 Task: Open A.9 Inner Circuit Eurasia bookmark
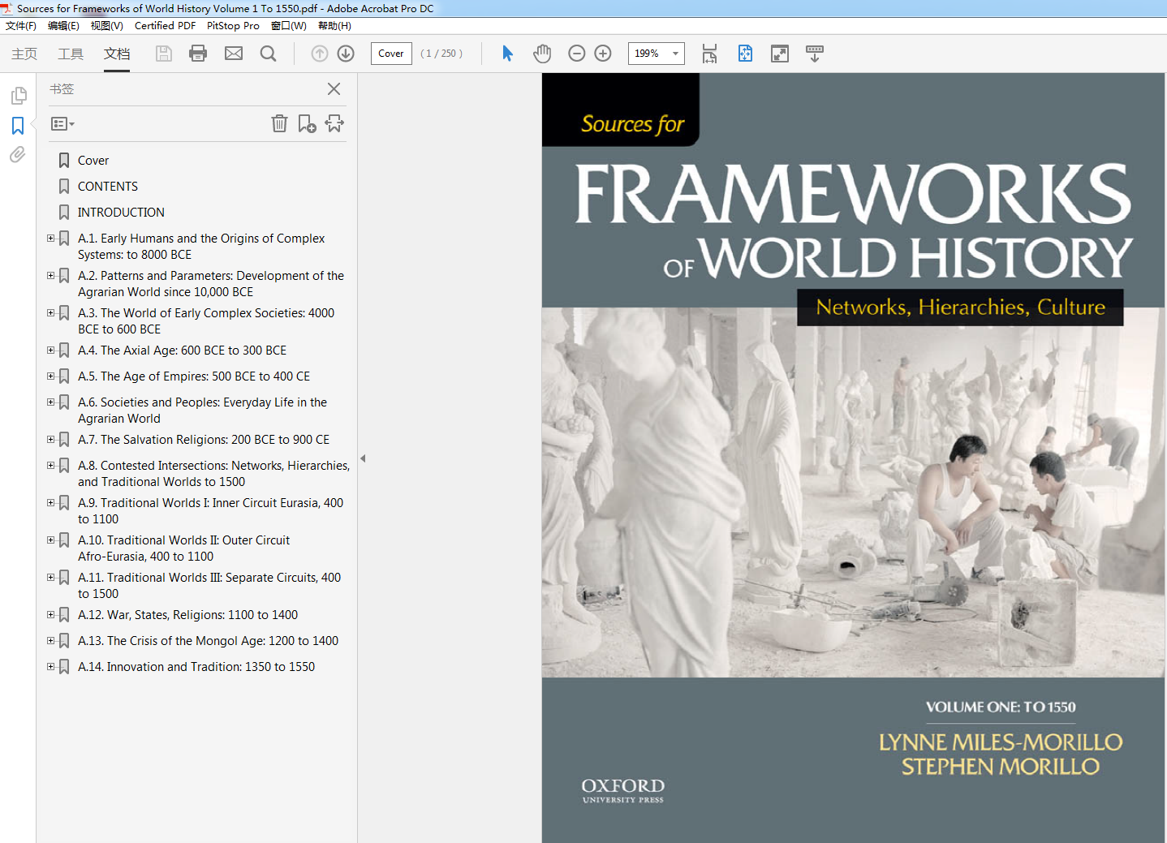[x=210, y=511]
